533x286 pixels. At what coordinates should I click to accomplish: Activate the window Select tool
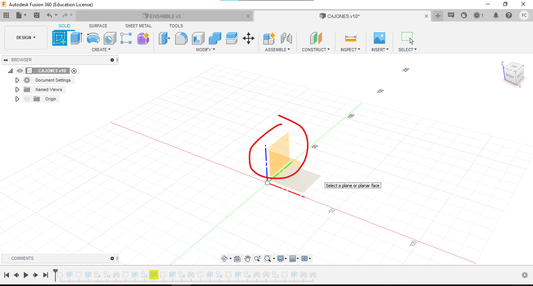coord(407,38)
